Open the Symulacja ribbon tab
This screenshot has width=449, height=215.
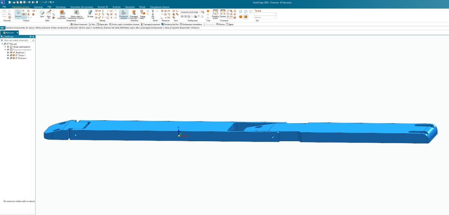pyautogui.click(x=61, y=7)
